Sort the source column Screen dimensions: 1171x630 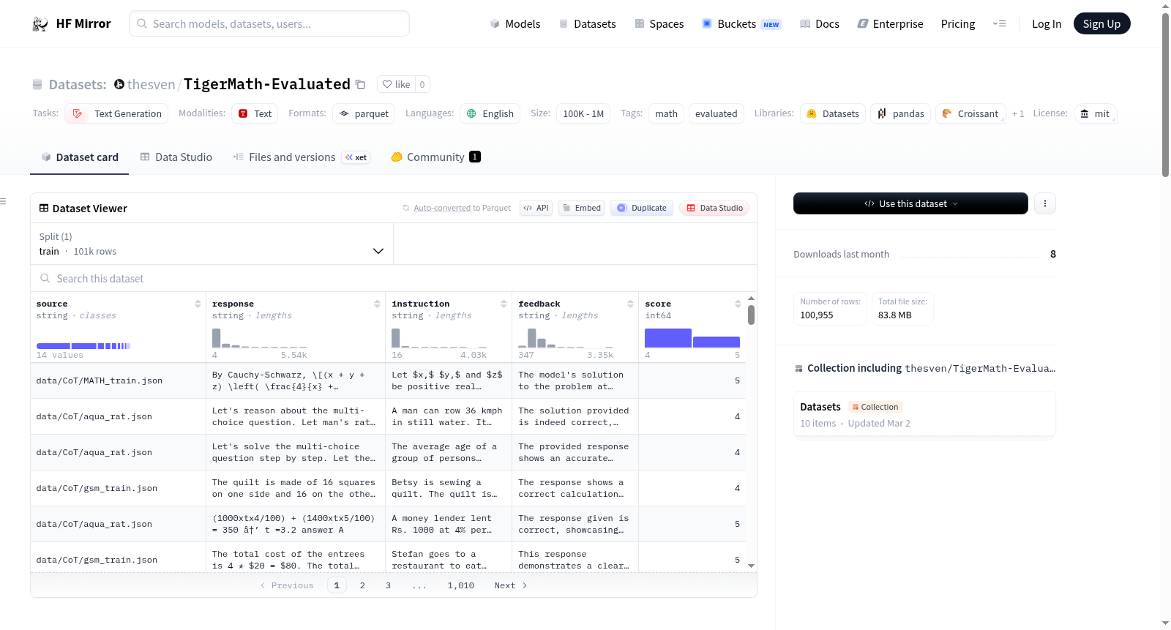(x=198, y=304)
